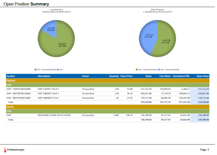217x155 pixels.
Task: Click the SVXY 19JAN18 130.0 C description
Action: tap(48, 93)
